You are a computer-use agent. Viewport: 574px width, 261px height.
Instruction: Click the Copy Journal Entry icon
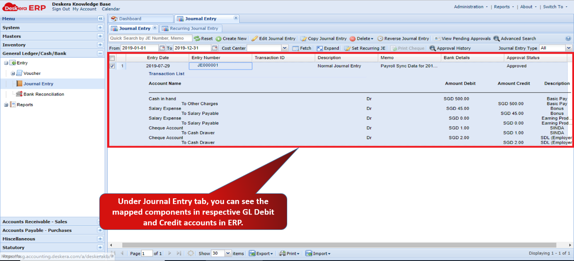[x=303, y=39]
